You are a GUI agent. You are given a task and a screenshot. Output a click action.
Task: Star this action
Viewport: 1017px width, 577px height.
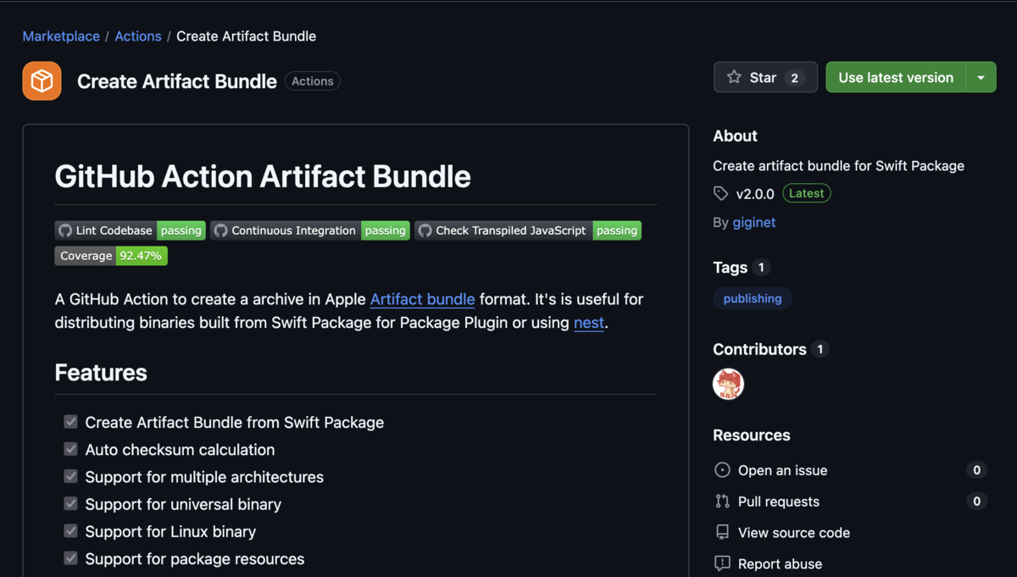coord(765,77)
